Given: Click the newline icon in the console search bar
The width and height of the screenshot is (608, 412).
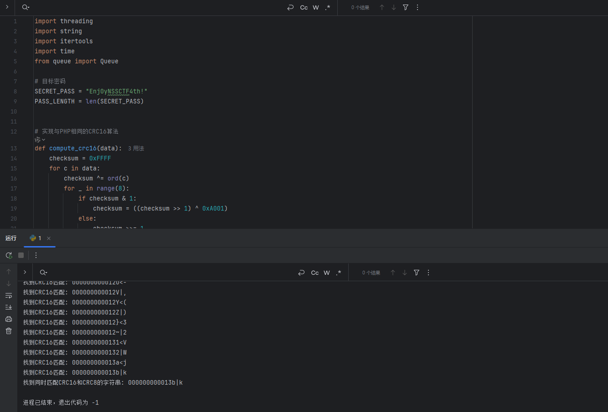Looking at the screenshot, I should (301, 273).
